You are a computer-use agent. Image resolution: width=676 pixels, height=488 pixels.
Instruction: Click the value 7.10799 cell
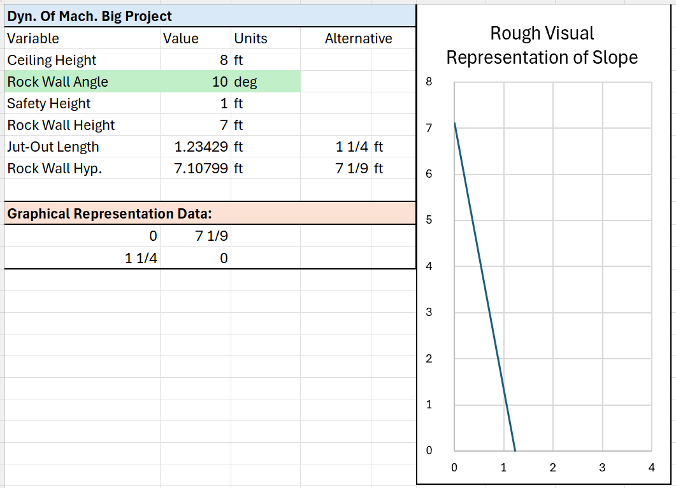[196, 168]
